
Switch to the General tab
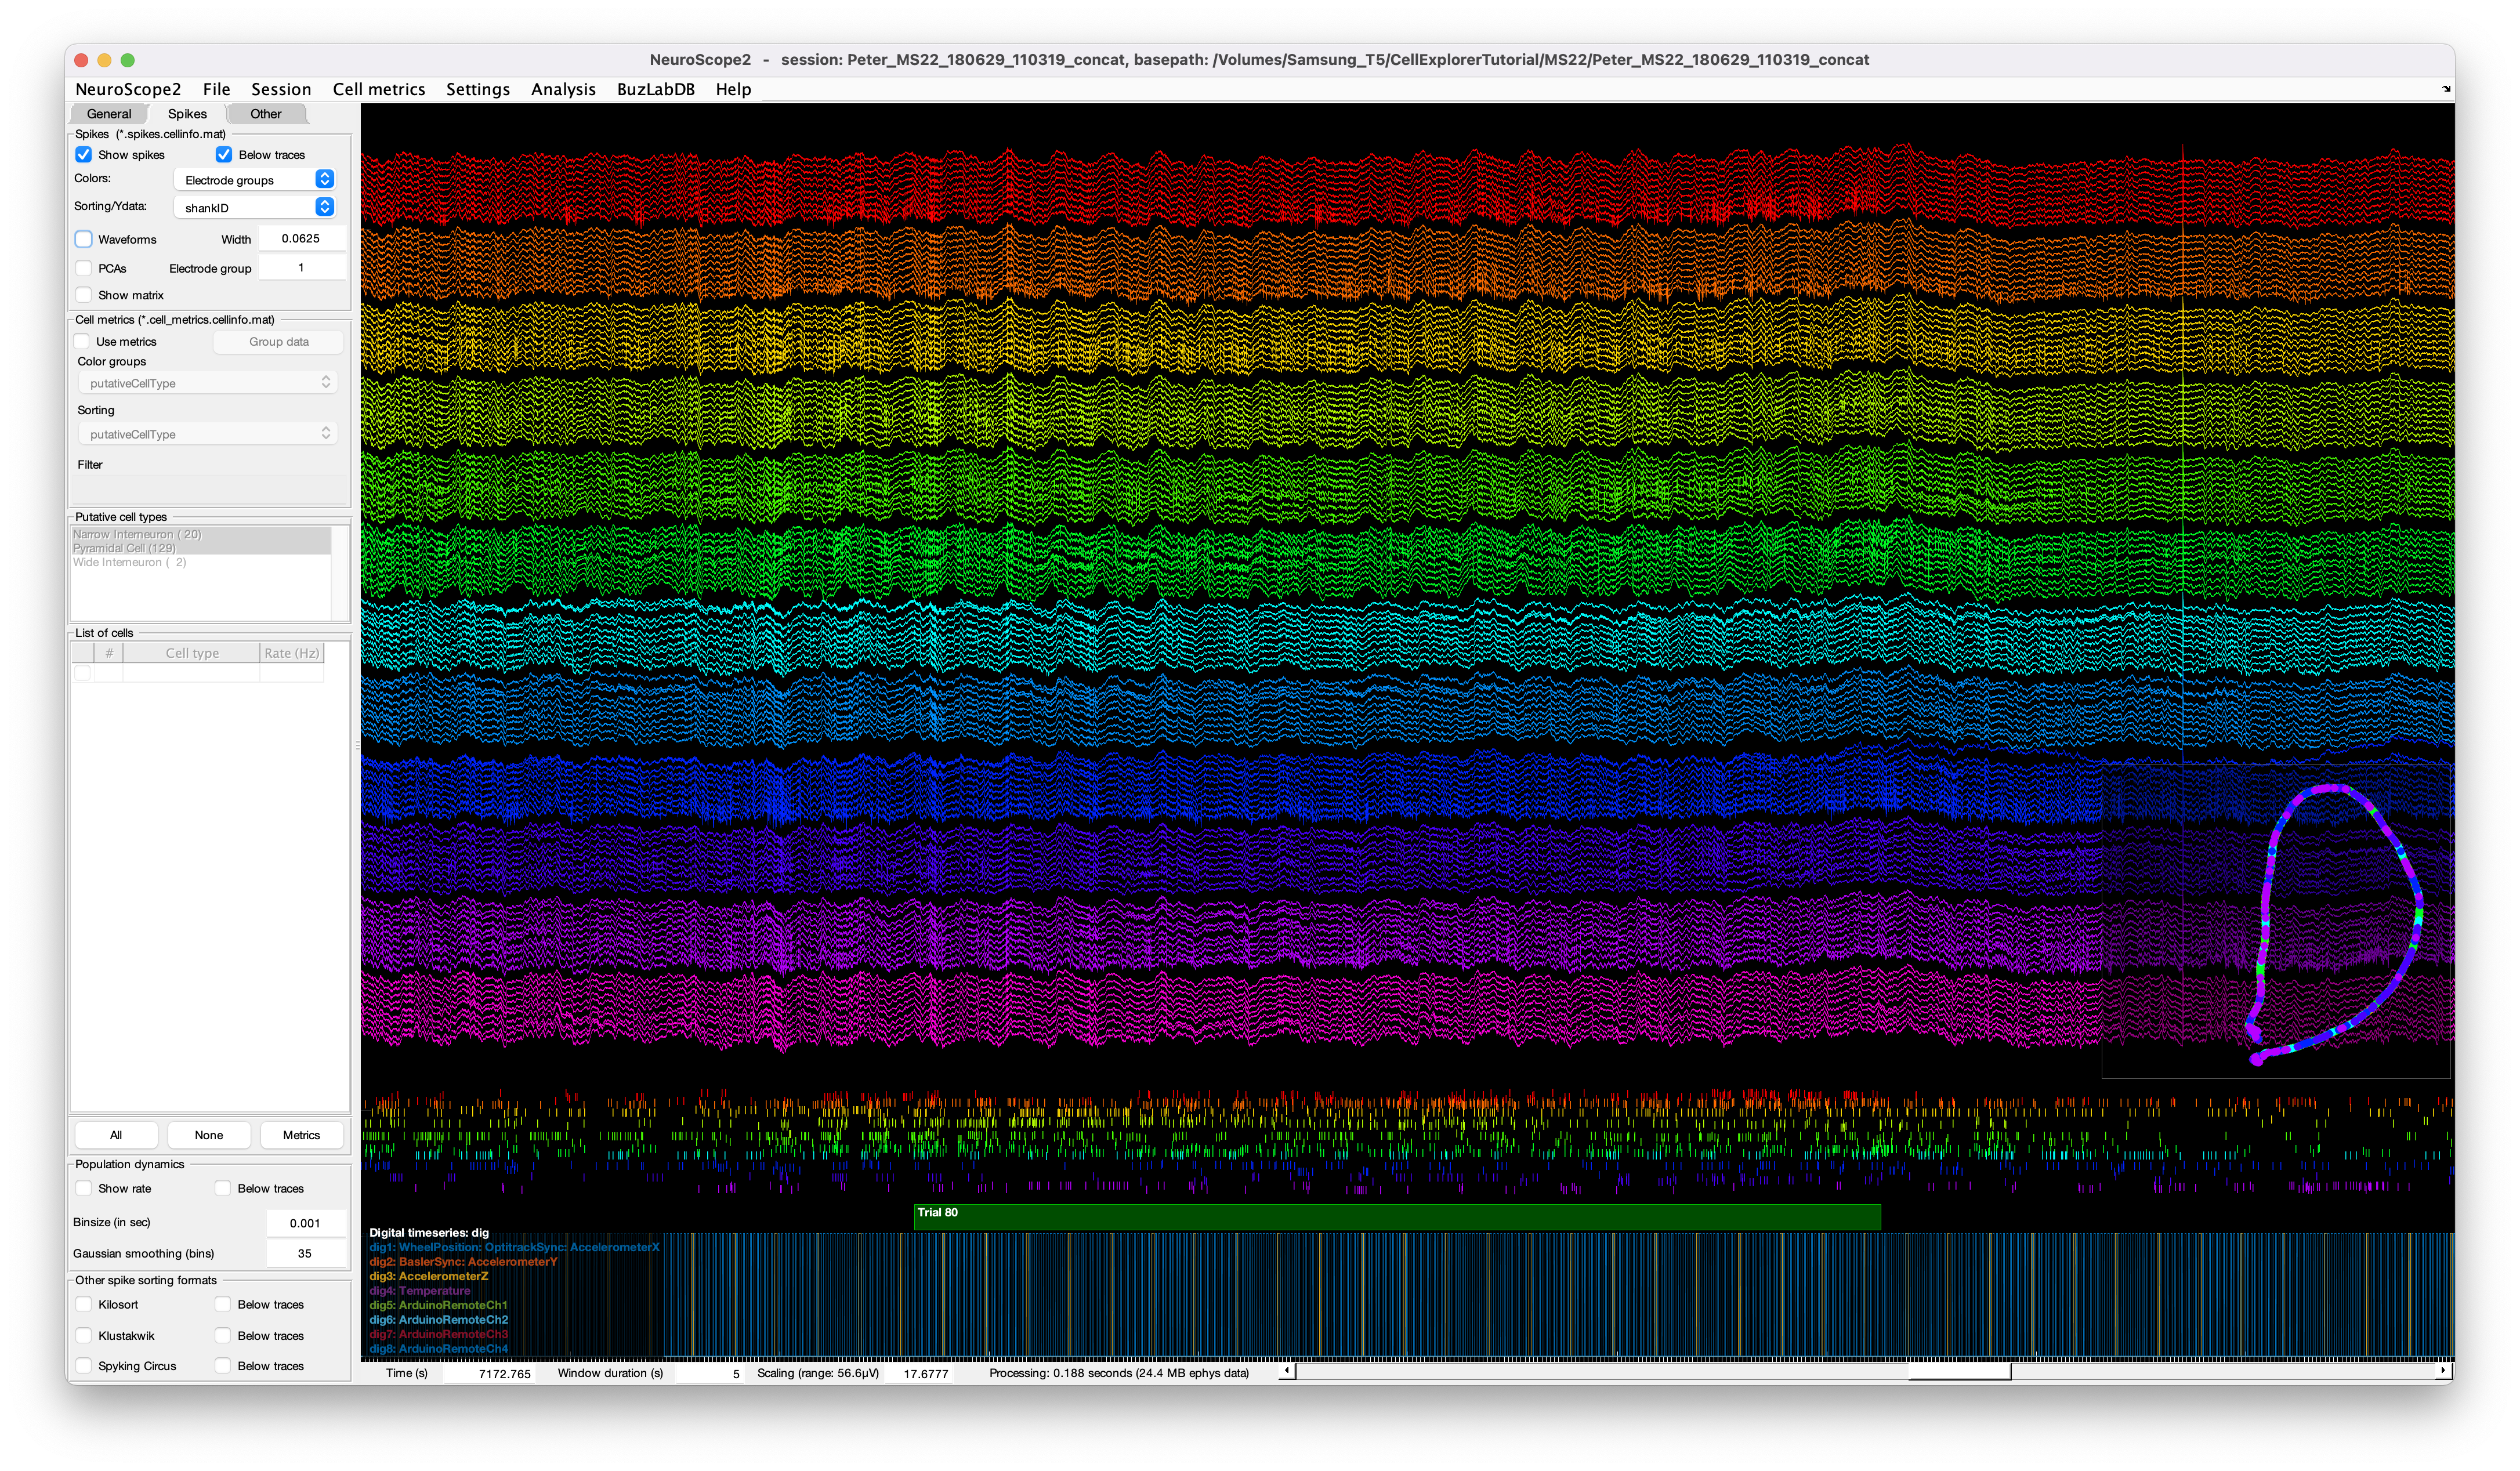(108, 114)
